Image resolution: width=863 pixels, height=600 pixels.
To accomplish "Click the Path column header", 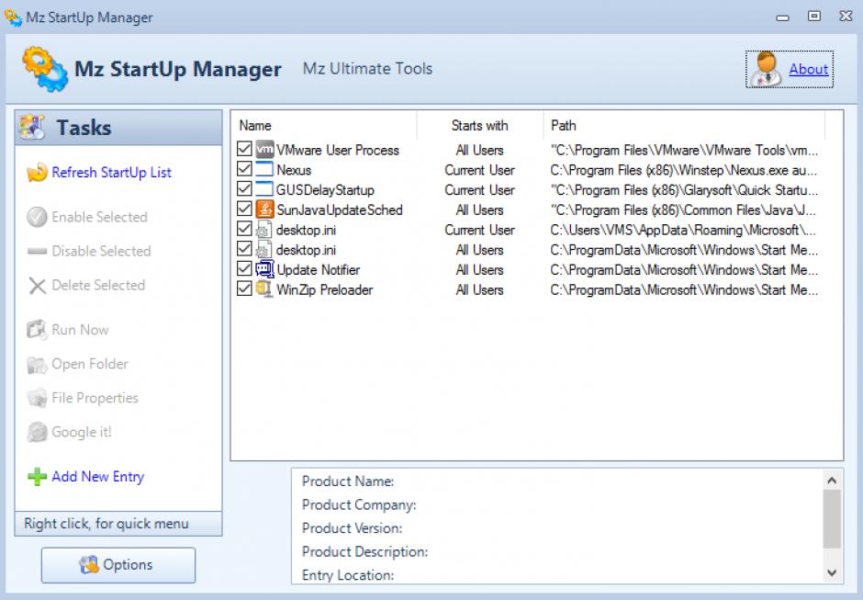I will pyautogui.click(x=684, y=126).
